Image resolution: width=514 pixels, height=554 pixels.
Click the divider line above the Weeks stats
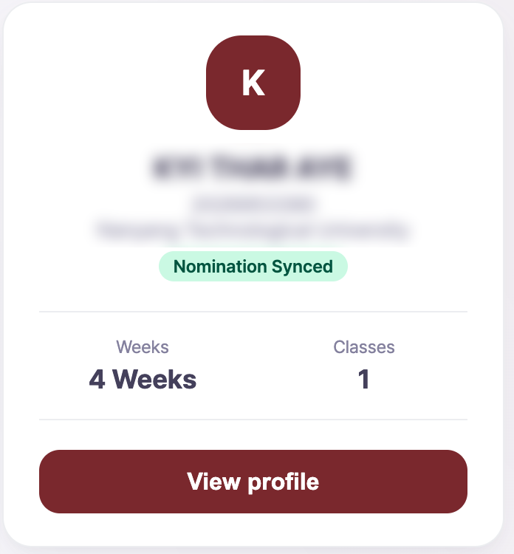click(x=253, y=312)
